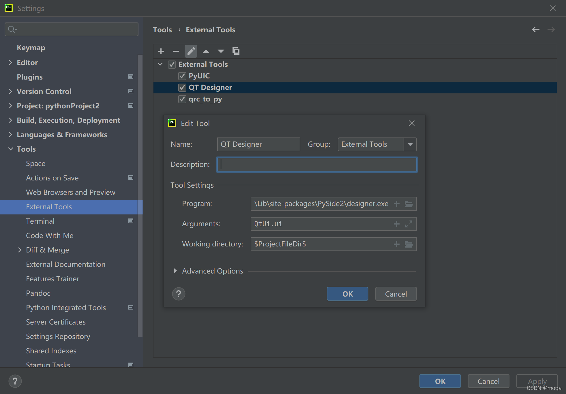Collapse the External Tools tree group
566x394 pixels.
[x=160, y=64]
